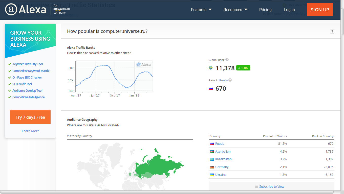Click the Russia flag in country table
Image resolution: width=344 pixels, height=194 pixels.
[x=212, y=144]
